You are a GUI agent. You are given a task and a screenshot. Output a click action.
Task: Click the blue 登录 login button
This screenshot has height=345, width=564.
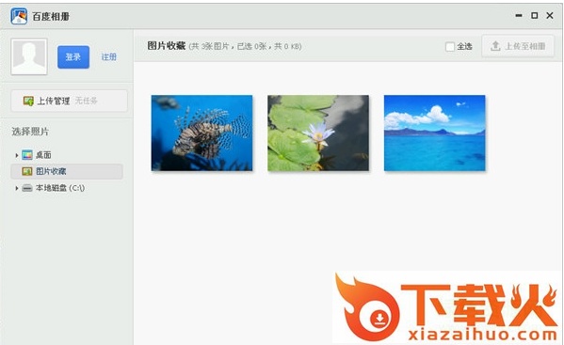point(73,56)
